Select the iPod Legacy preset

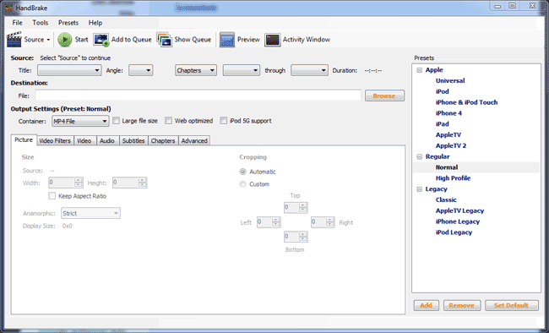[454, 232]
